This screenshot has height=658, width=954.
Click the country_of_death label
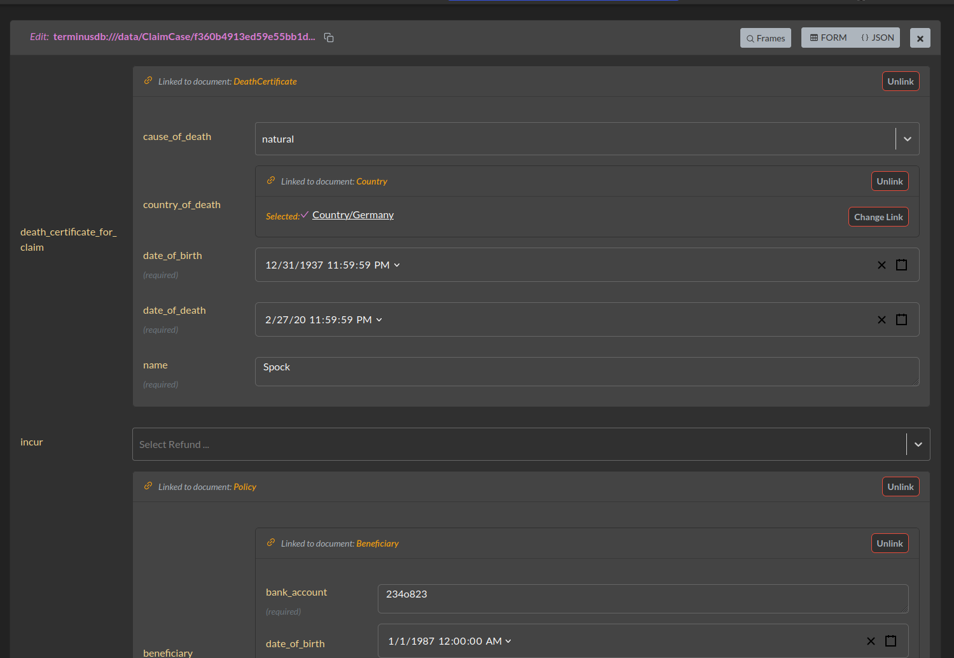(x=182, y=205)
